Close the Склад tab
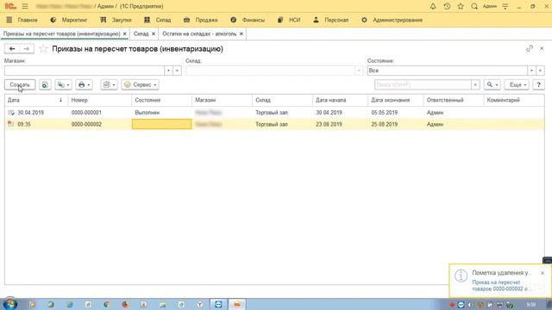Image resolution: width=552 pixels, height=310 pixels. pyautogui.click(x=154, y=34)
